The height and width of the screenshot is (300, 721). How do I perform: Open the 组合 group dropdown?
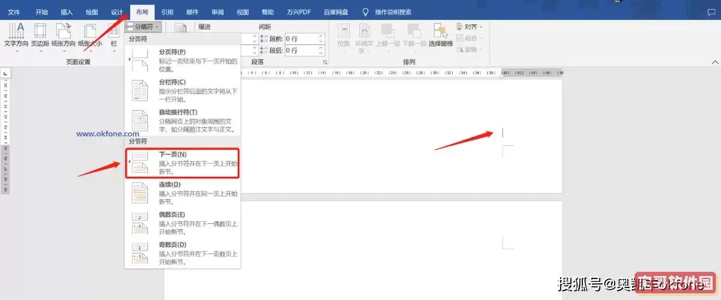click(469, 38)
